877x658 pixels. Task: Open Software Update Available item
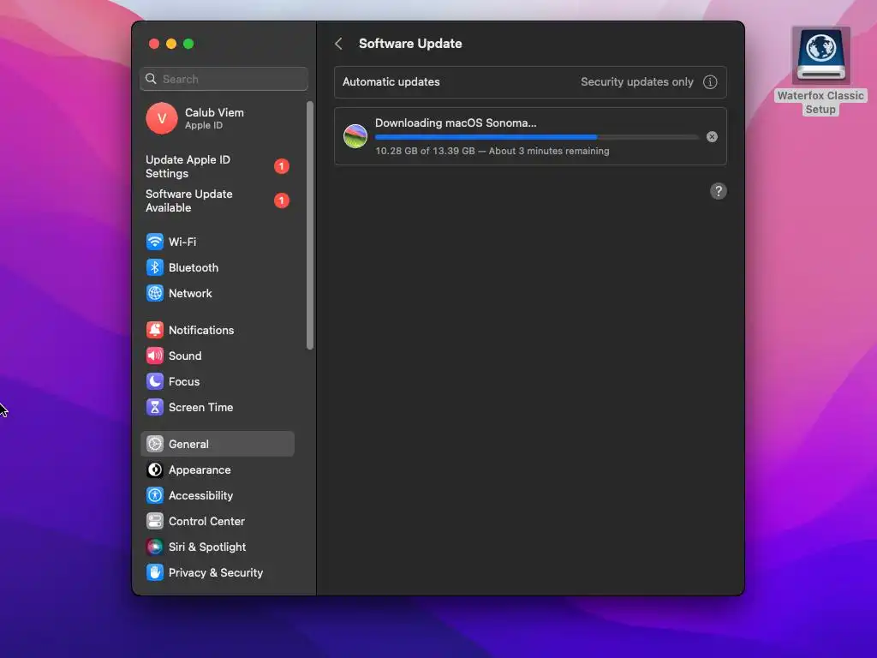218,200
